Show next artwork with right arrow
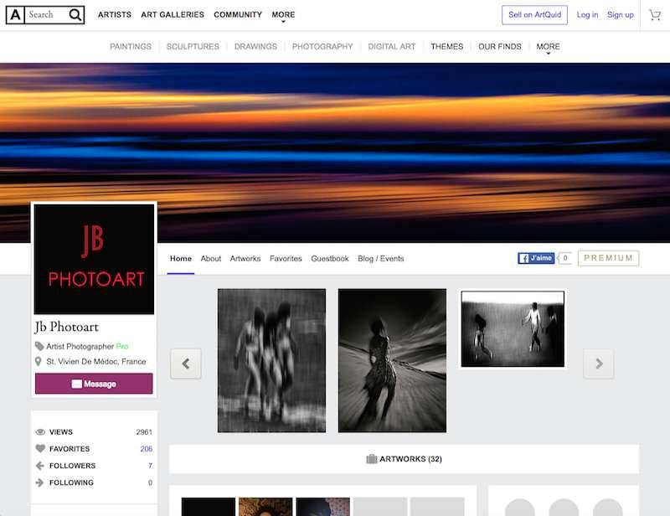 pyautogui.click(x=599, y=364)
